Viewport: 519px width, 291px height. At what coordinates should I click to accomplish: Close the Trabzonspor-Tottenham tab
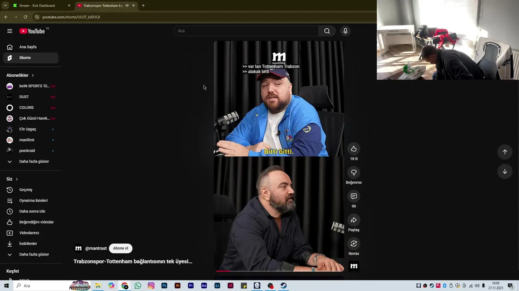tap(133, 6)
